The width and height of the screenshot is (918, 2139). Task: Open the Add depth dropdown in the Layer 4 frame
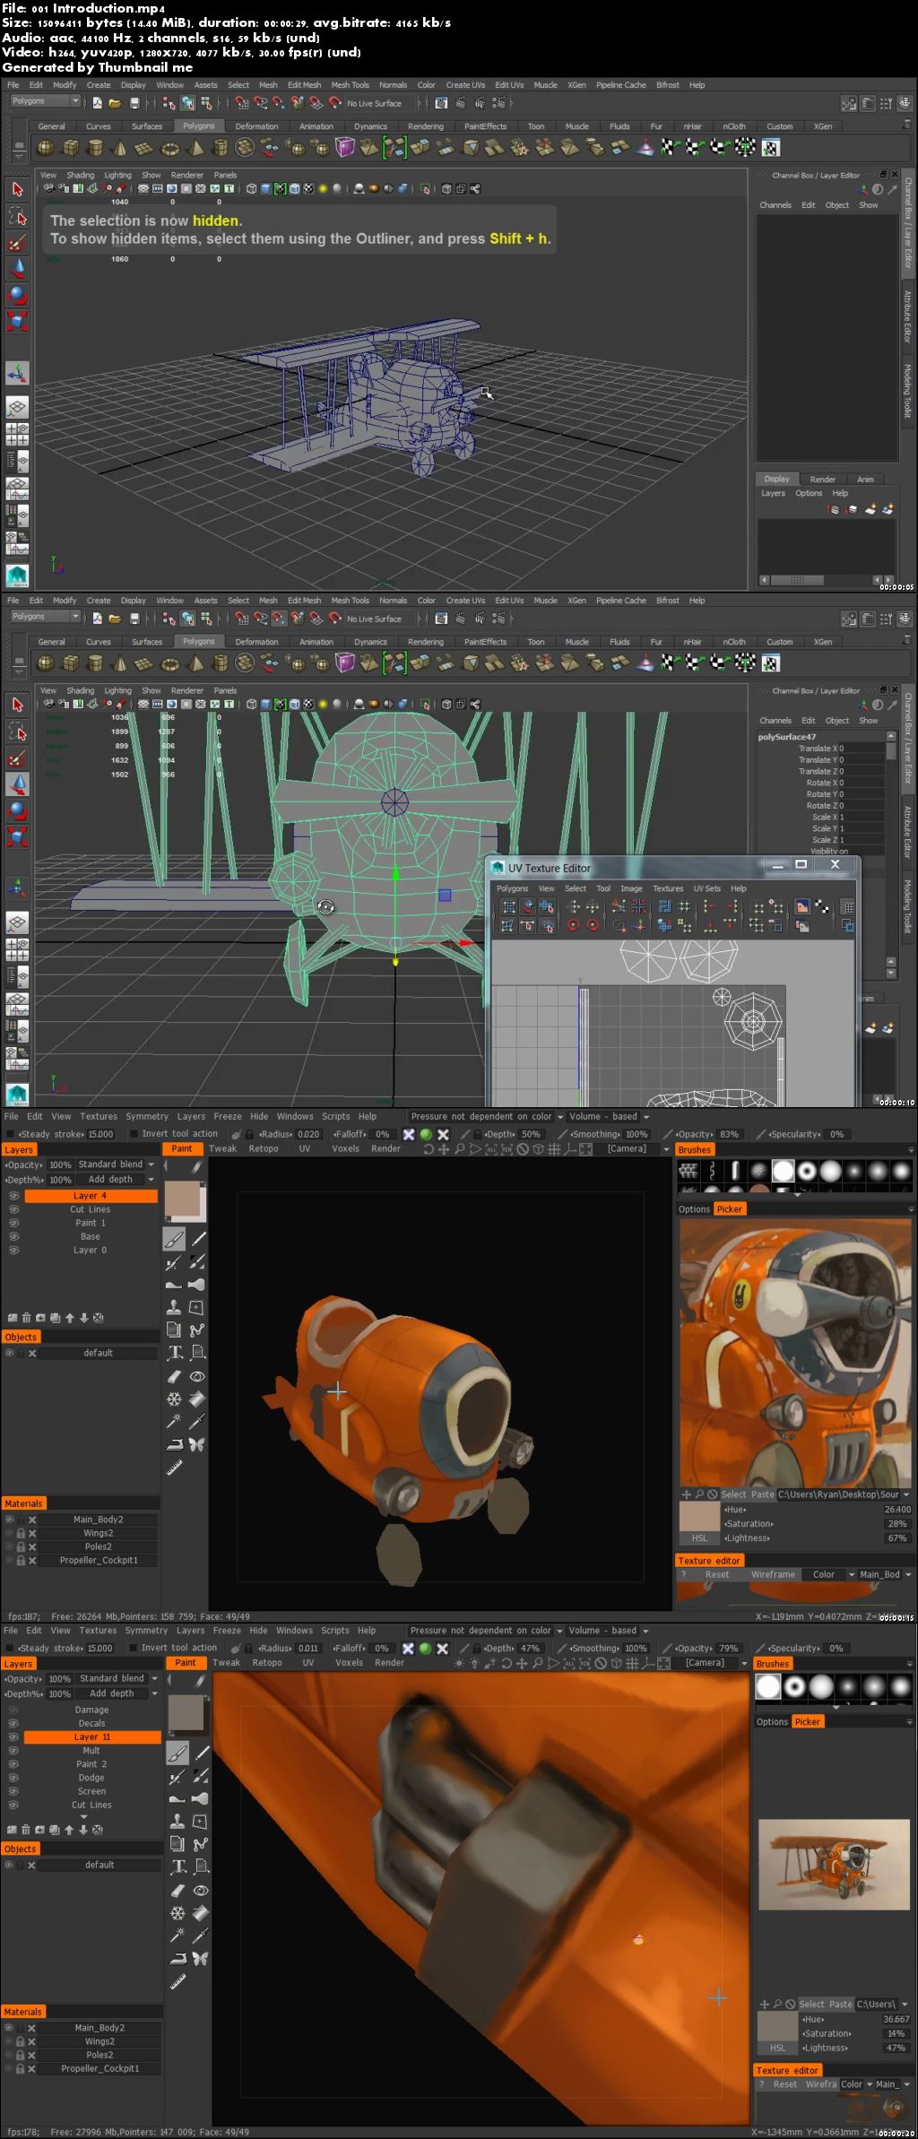point(116,1179)
